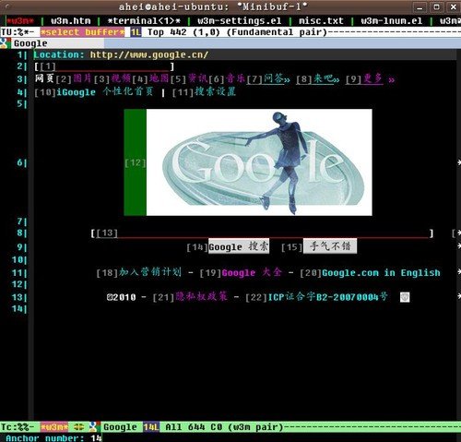Switch to the w3m.htm buffer tab

pyautogui.click(x=71, y=21)
